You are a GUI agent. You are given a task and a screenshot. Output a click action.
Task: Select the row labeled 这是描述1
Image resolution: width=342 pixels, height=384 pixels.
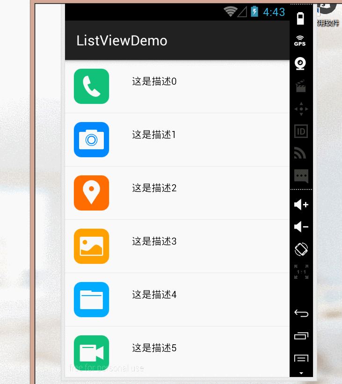pyautogui.click(x=177, y=139)
